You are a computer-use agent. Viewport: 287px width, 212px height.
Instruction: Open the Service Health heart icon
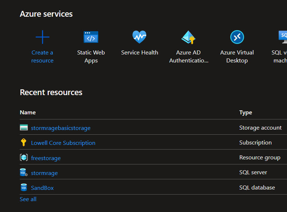click(139, 37)
